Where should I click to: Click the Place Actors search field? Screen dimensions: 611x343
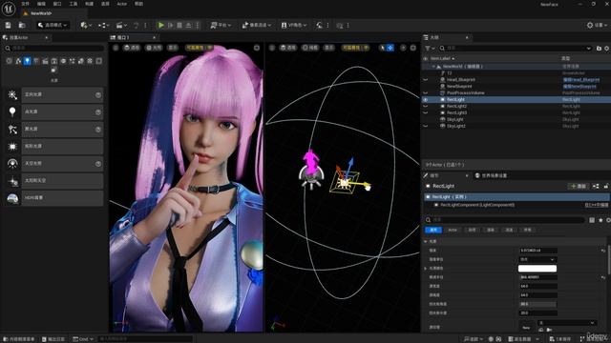pyautogui.click(x=54, y=49)
